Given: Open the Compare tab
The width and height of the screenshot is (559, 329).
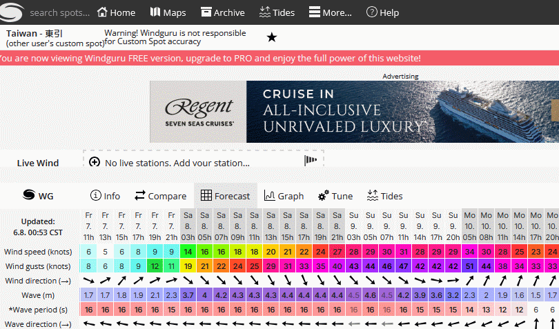Looking at the screenshot, I should pyautogui.click(x=160, y=196).
